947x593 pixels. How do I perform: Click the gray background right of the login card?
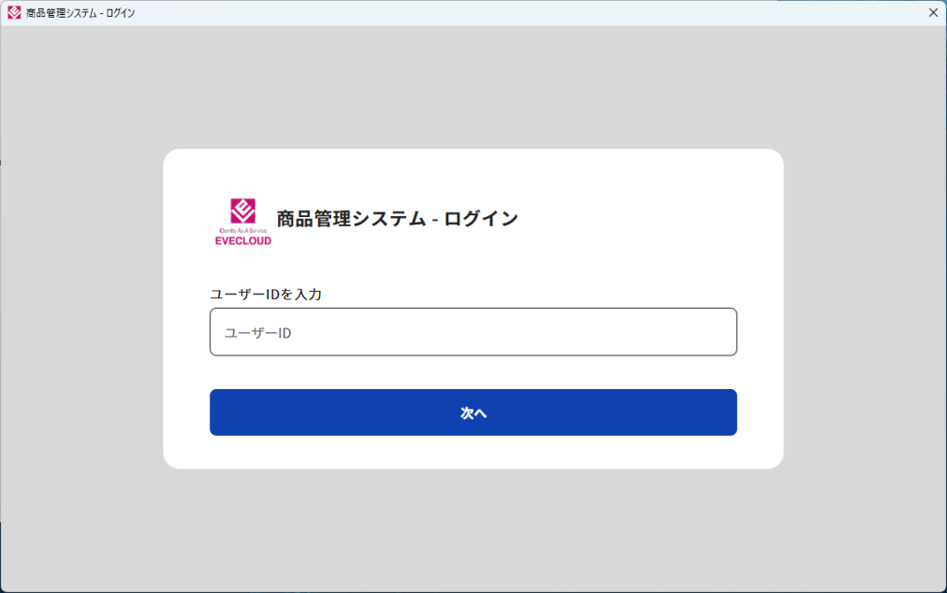click(864, 309)
